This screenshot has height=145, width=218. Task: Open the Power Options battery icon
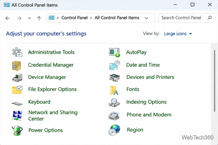point(17,130)
